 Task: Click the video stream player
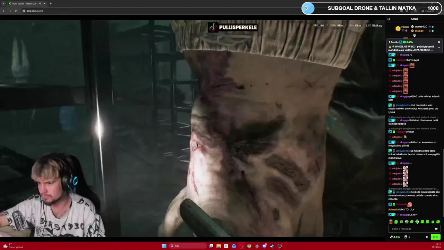[x=193, y=128]
